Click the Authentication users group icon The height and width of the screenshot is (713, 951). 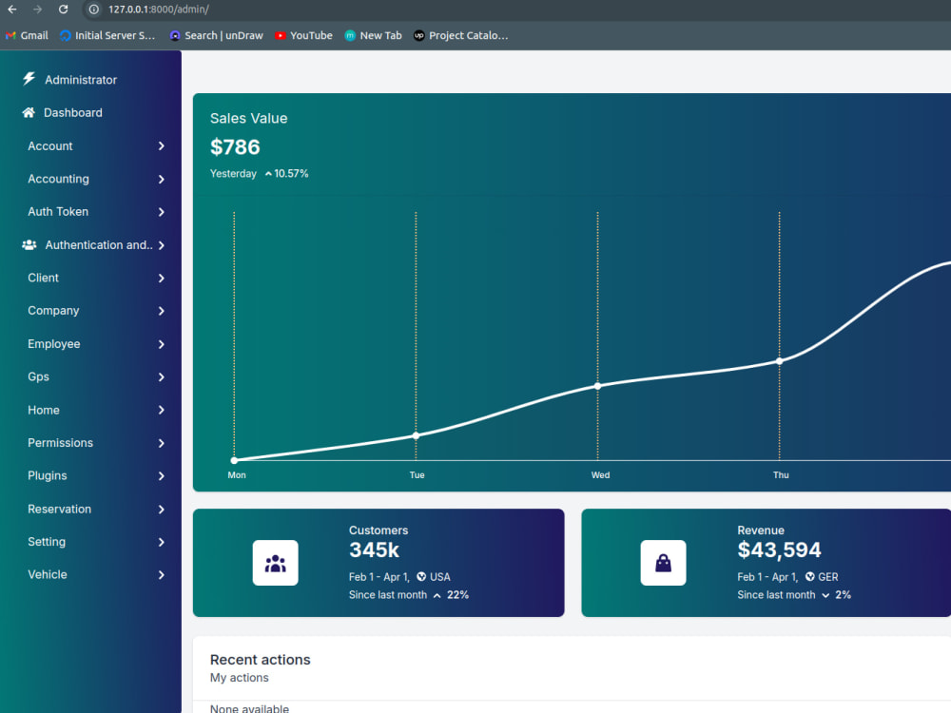tap(29, 245)
